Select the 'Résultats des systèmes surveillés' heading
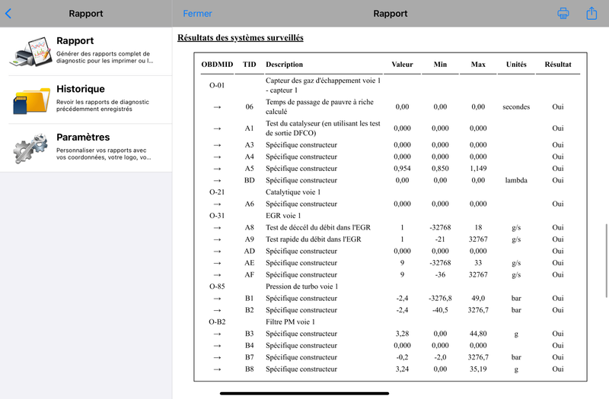609x399 pixels. pos(241,37)
